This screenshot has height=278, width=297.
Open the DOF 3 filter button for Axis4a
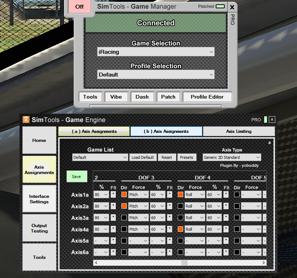(169, 229)
